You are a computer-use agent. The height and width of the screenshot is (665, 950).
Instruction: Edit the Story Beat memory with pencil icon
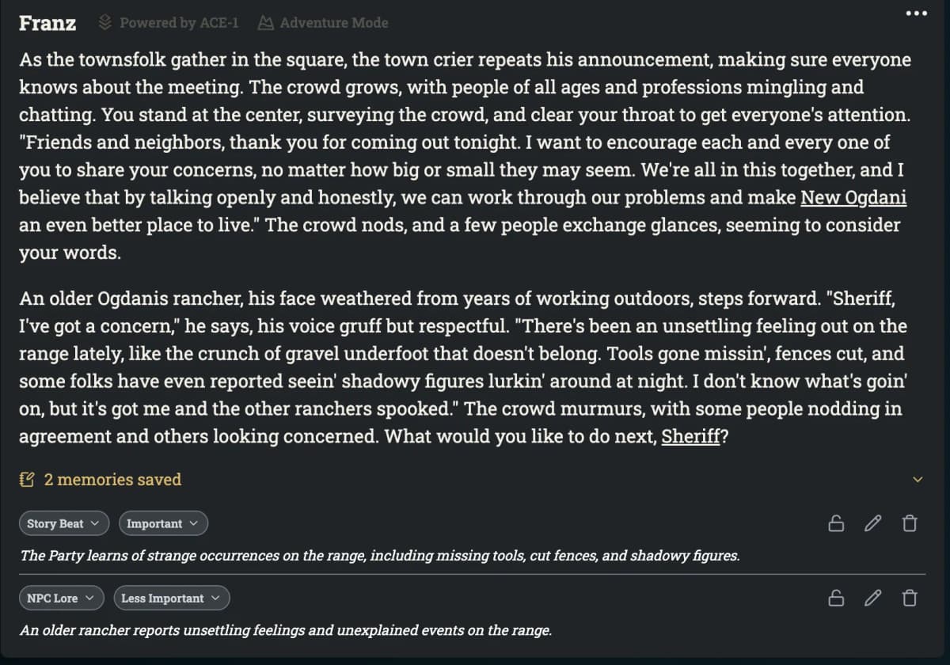click(x=872, y=523)
